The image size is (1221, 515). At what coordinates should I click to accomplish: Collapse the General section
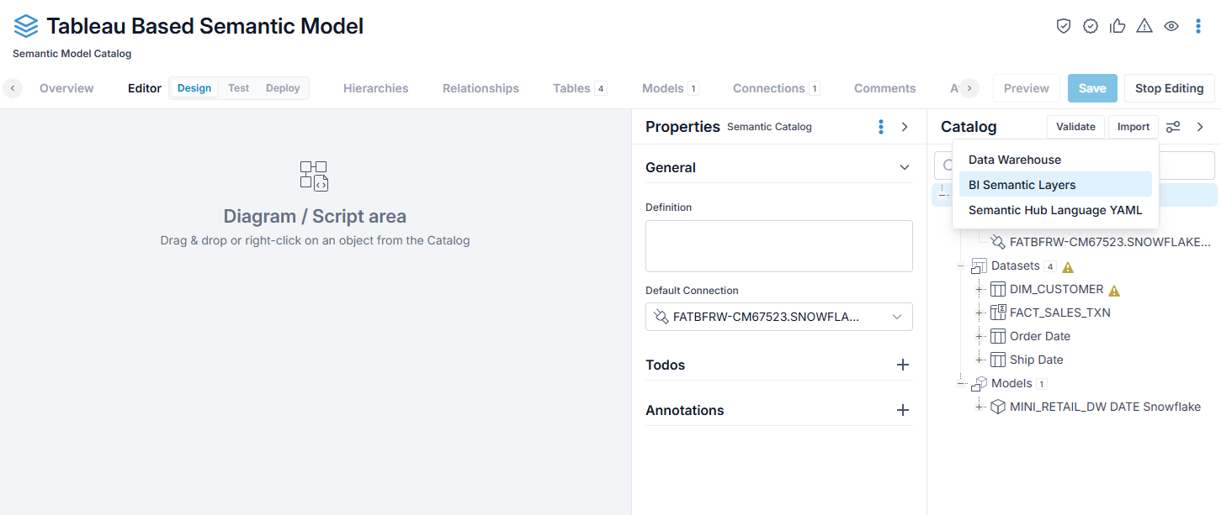coord(905,167)
